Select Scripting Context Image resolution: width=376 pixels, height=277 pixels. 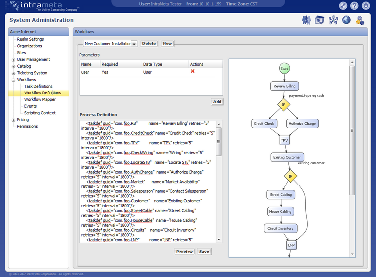pyautogui.click(x=40, y=113)
